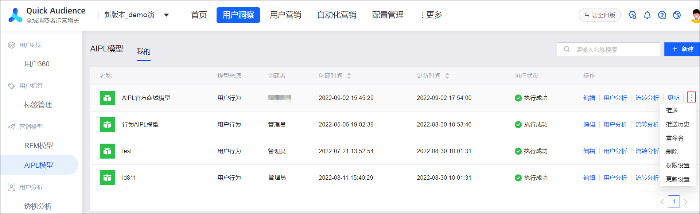Click the 执行成功 status icon for ld811
The height and width of the screenshot is (214, 700).
[518, 178]
